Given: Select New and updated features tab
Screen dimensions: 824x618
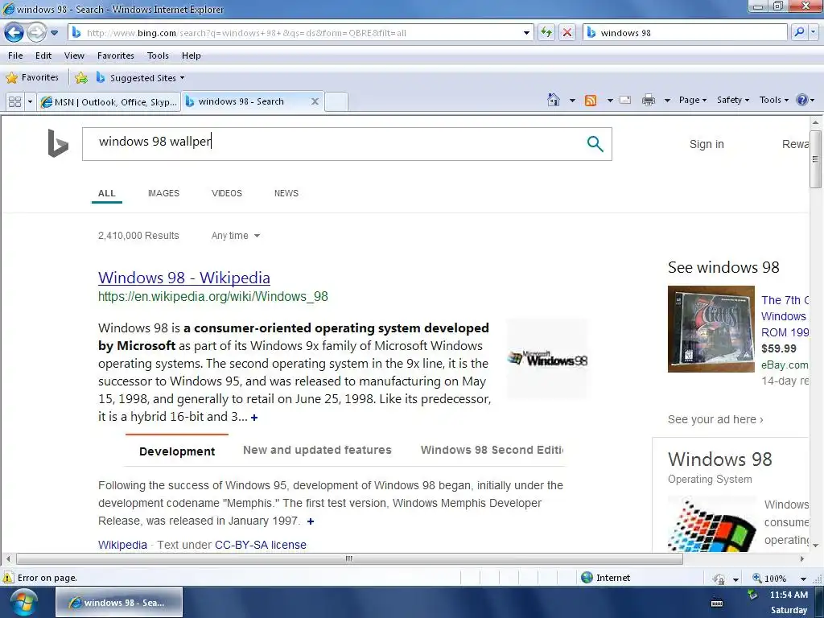Looking at the screenshot, I should (x=317, y=450).
